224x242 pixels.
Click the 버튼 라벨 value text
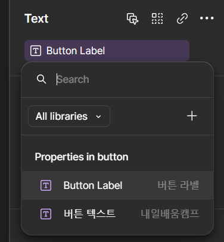click(x=178, y=185)
